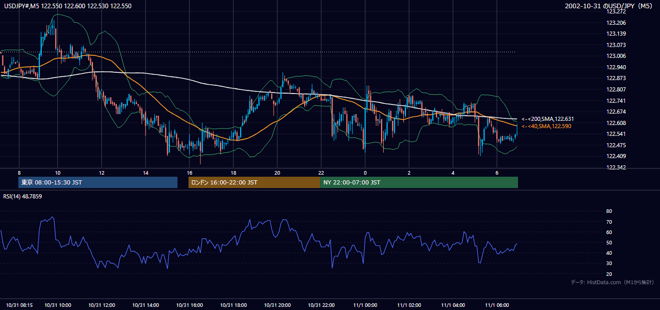Click price axis value 122.873

[x=616, y=78]
